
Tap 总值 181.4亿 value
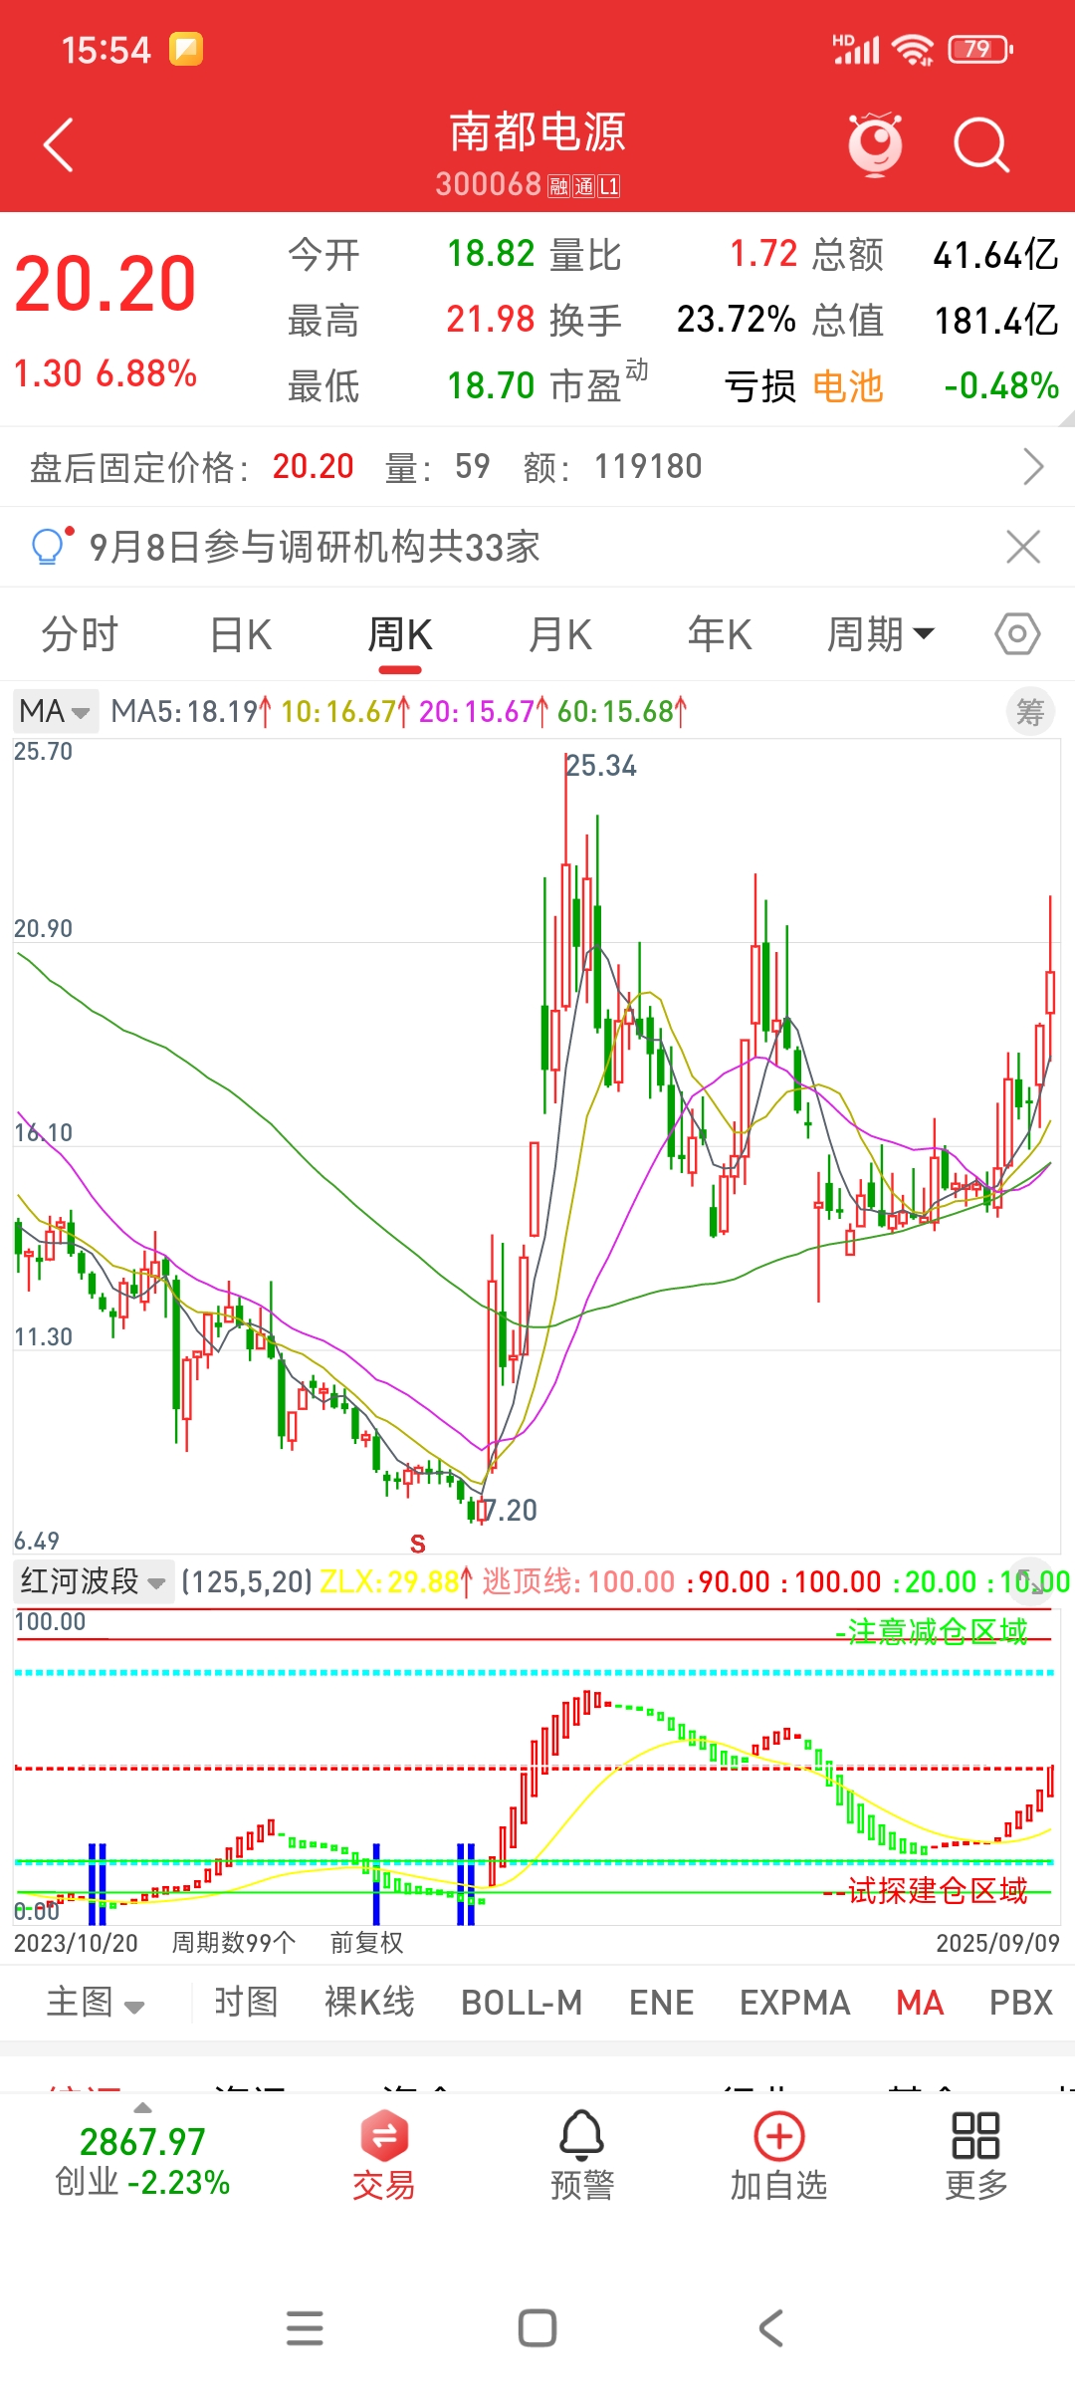995,321
